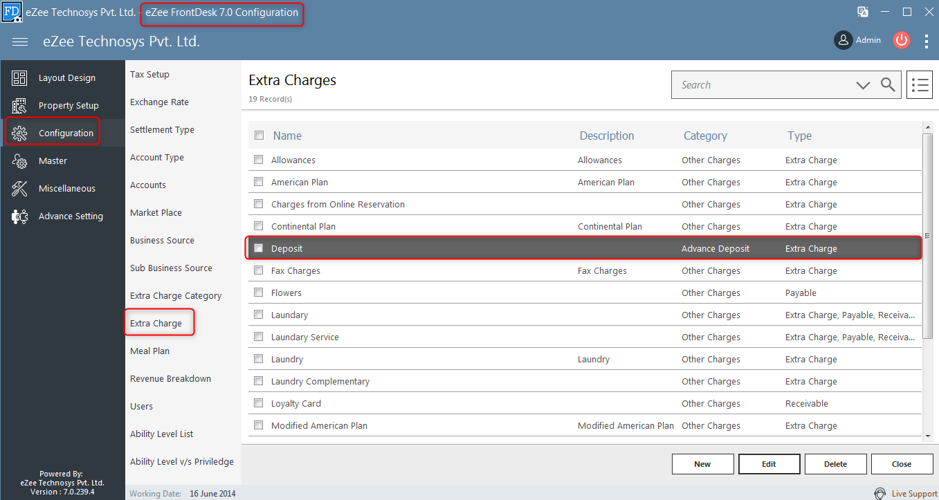Open the Live Support link
This screenshot has height=500, width=939.
[914, 494]
